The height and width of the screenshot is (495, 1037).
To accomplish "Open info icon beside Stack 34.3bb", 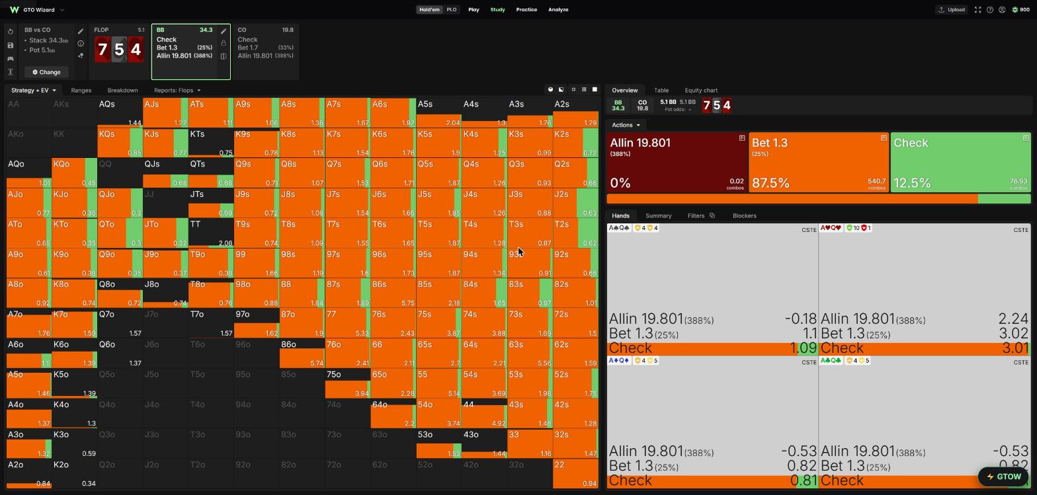I will pyautogui.click(x=81, y=44).
